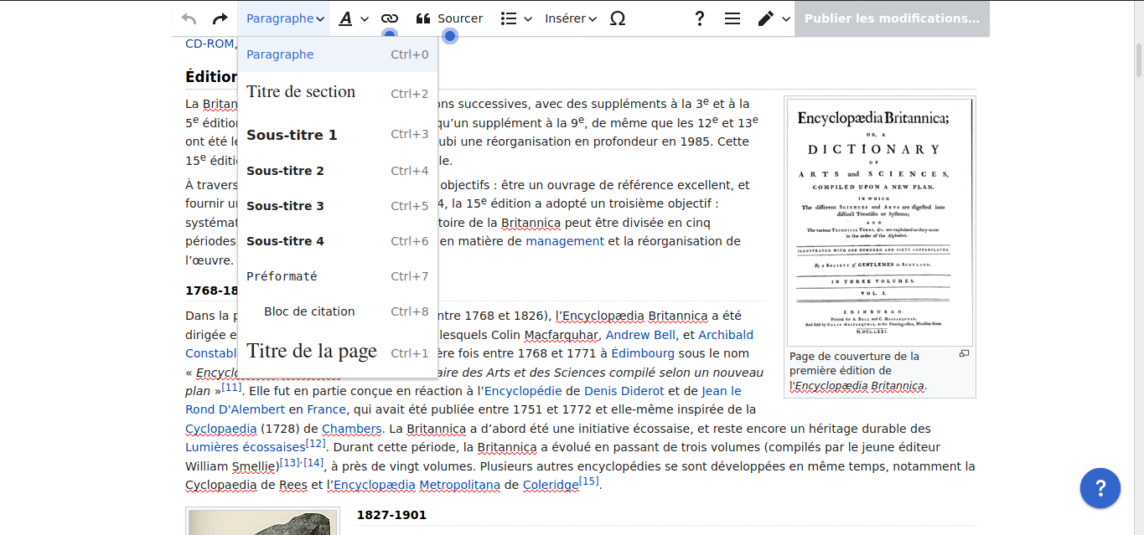The image size is (1144, 535).
Task: Click the blue dot under Sourcer
Action: tap(450, 35)
